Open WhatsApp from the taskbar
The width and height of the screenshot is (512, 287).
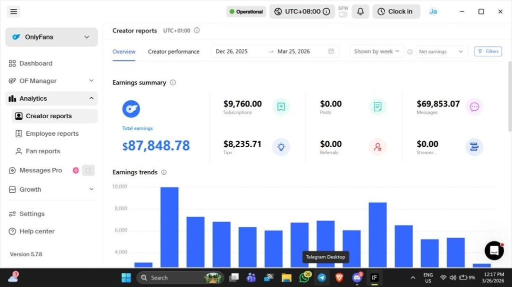pyautogui.click(x=304, y=278)
